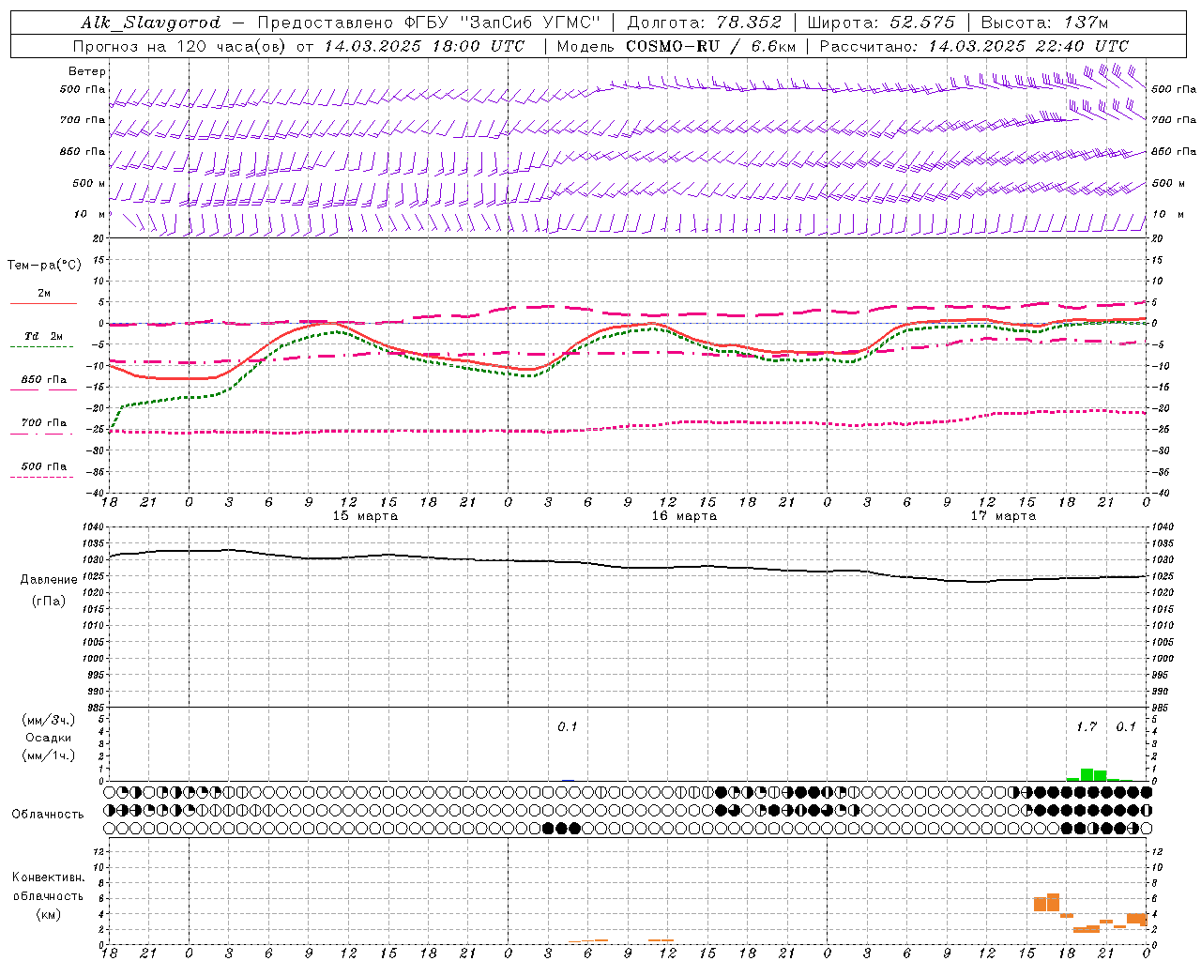Viewport: 1201px width, 961px height.
Task: Select 700 гПа in the temperature legend
Action: point(44,423)
